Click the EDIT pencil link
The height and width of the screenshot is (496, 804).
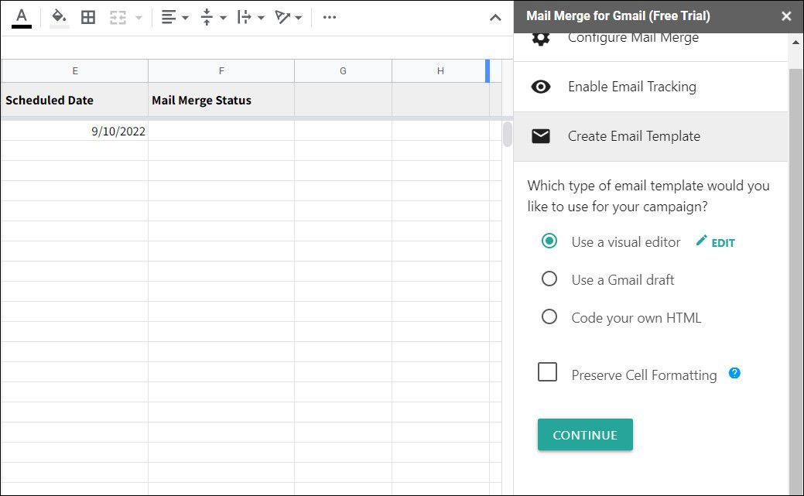pyautogui.click(x=716, y=242)
